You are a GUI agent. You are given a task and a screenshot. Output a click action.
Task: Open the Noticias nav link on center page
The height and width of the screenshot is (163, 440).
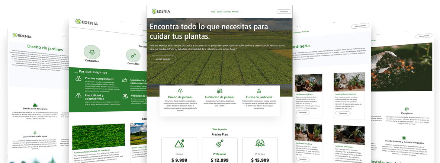click(235, 12)
